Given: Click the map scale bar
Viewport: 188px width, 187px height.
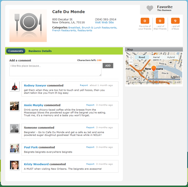Looking at the screenshot, I should 164,79.
